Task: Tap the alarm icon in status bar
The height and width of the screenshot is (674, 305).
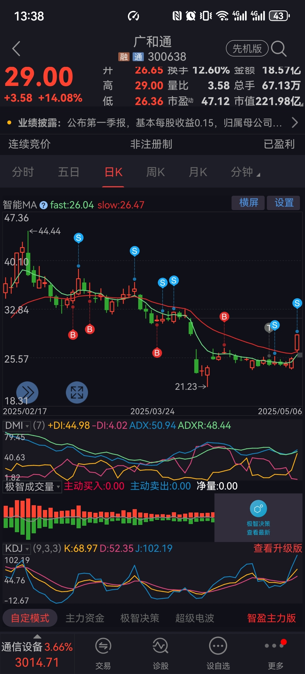Action: point(191,16)
